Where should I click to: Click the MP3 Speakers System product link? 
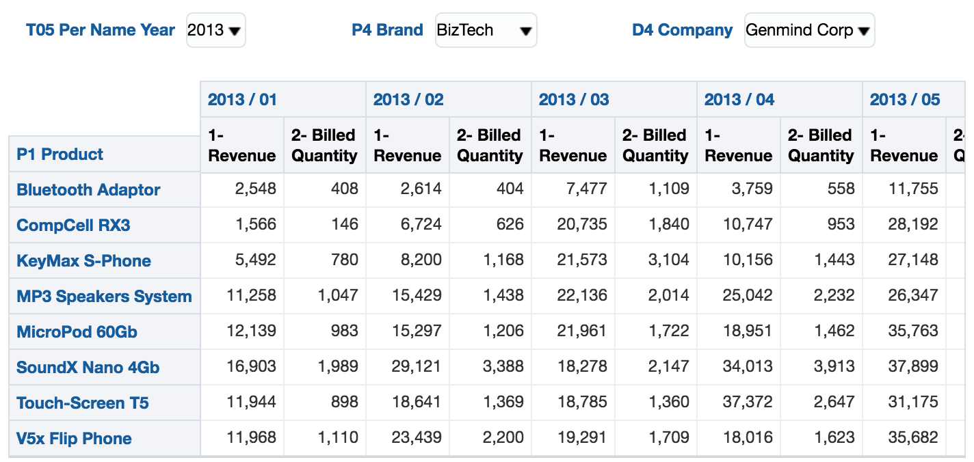coord(104,297)
